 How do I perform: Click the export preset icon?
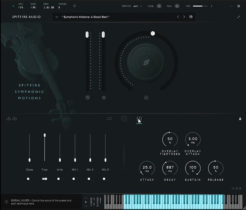click(x=15, y=119)
